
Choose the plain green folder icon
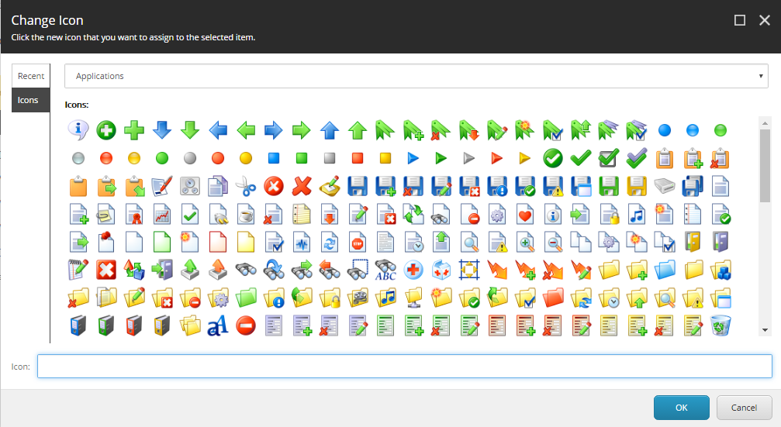click(246, 298)
